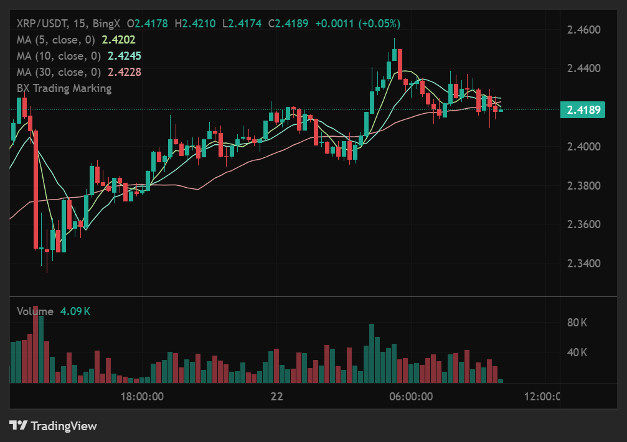Click the 22 date axis label
The height and width of the screenshot is (442, 627).
(x=276, y=397)
